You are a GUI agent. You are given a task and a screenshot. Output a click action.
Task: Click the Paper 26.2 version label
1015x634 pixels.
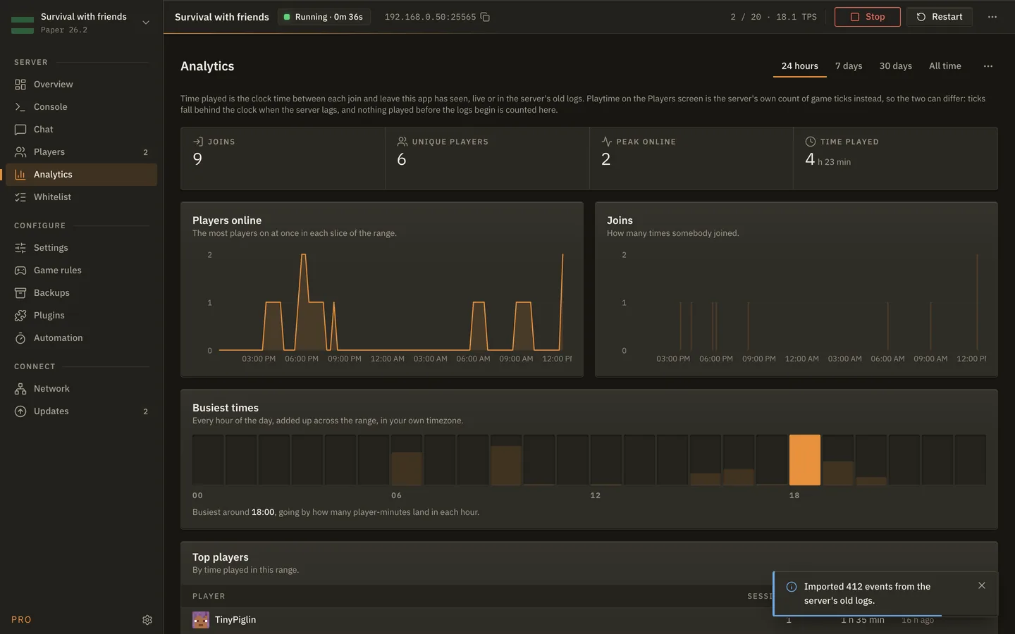coord(64,30)
